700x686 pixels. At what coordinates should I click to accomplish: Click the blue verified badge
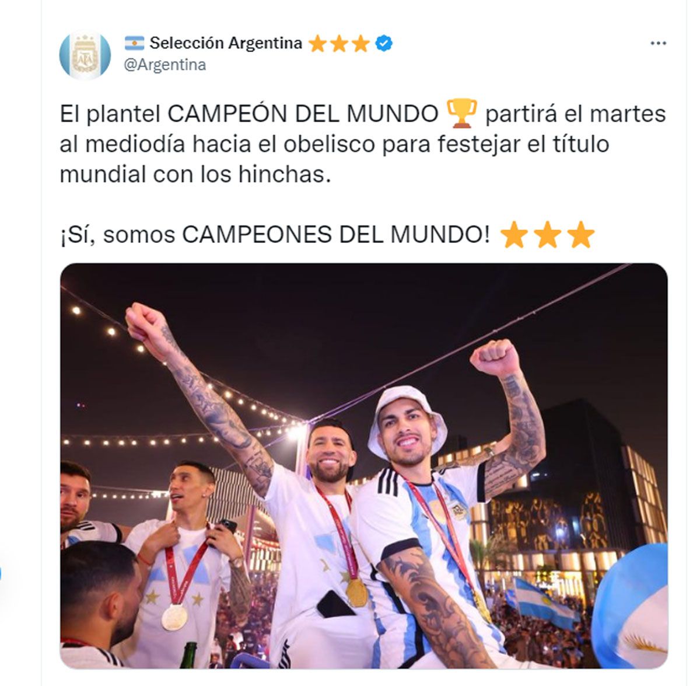coord(383,43)
